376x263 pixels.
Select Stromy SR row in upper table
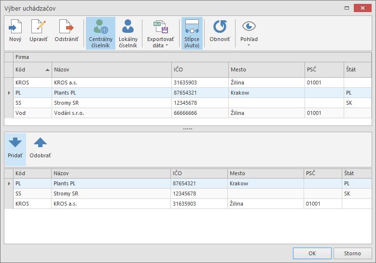click(x=192, y=103)
